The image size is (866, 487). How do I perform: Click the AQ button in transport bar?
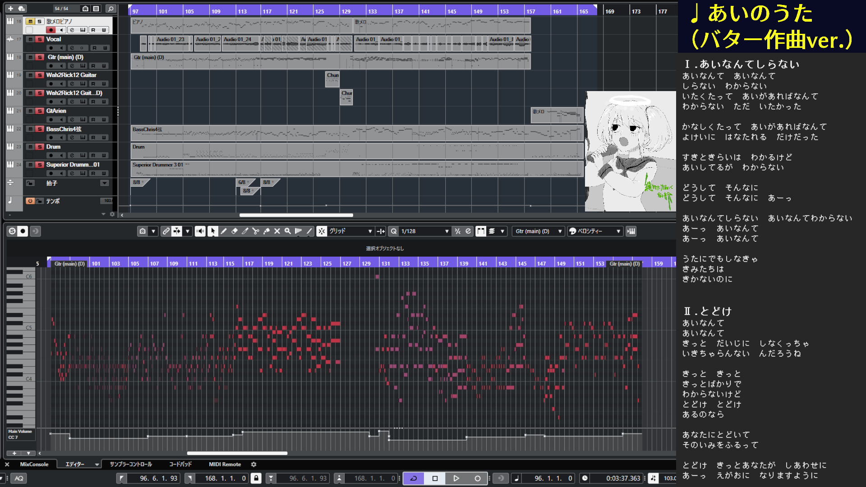tap(19, 478)
